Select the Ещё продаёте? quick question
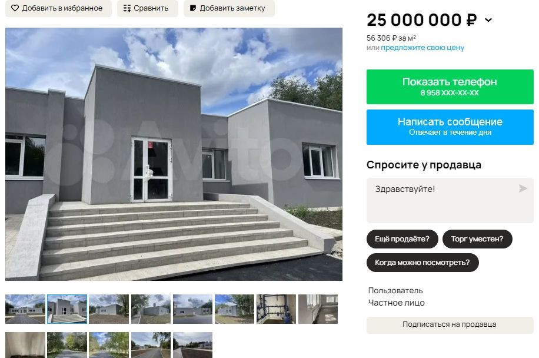The width and height of the screenshot is (539, 358). pos(402,239)
